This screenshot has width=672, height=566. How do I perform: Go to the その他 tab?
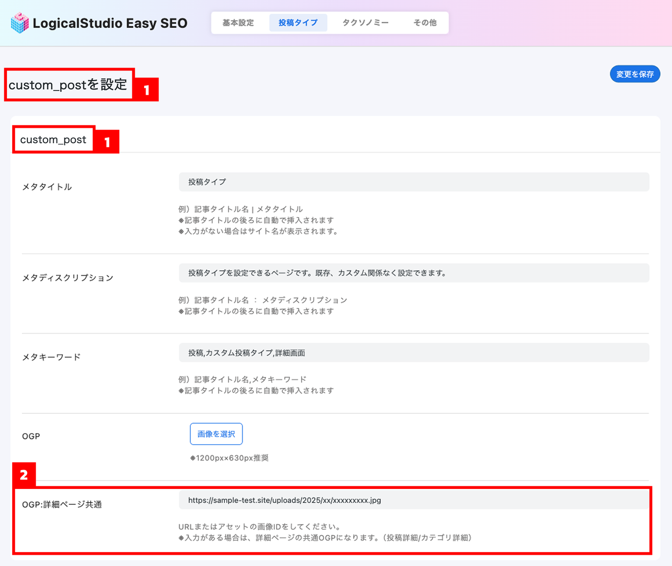coord(425,23)
